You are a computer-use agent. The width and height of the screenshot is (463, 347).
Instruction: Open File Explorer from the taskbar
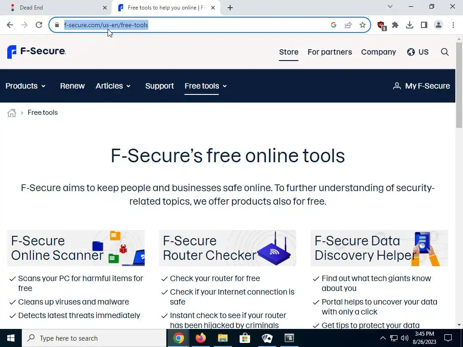[x=222, y=338]
